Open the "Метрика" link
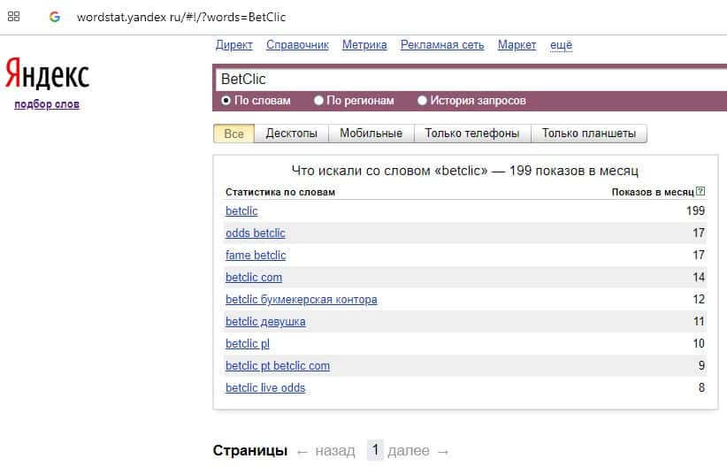This screenshot has height=474, width=727. coord(364,45)
